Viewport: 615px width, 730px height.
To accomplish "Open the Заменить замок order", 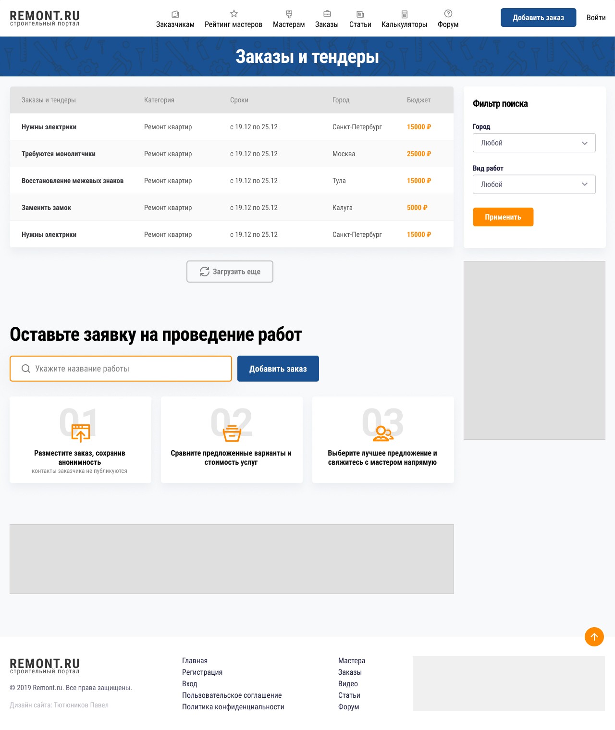I will [232, 208].
